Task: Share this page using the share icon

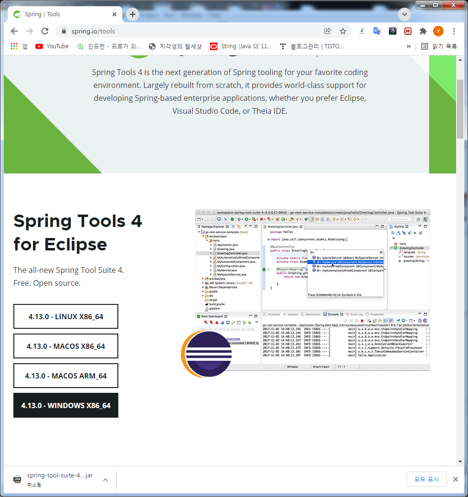Action: (328, 31)
